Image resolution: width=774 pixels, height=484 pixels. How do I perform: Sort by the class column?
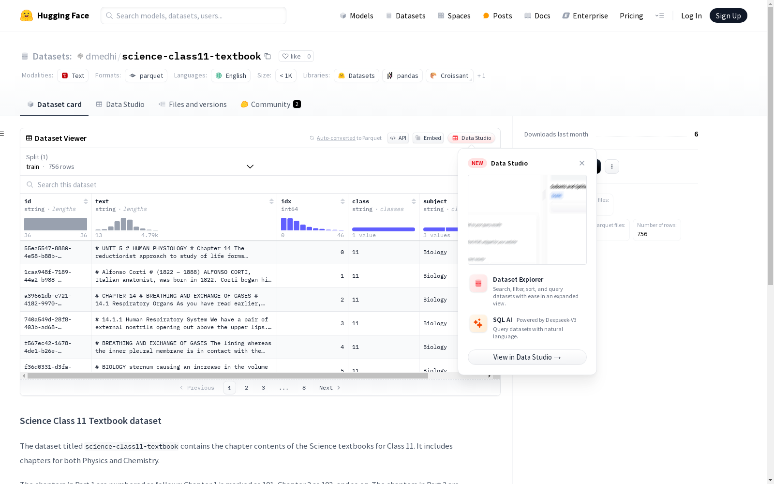tap(414, 201)
